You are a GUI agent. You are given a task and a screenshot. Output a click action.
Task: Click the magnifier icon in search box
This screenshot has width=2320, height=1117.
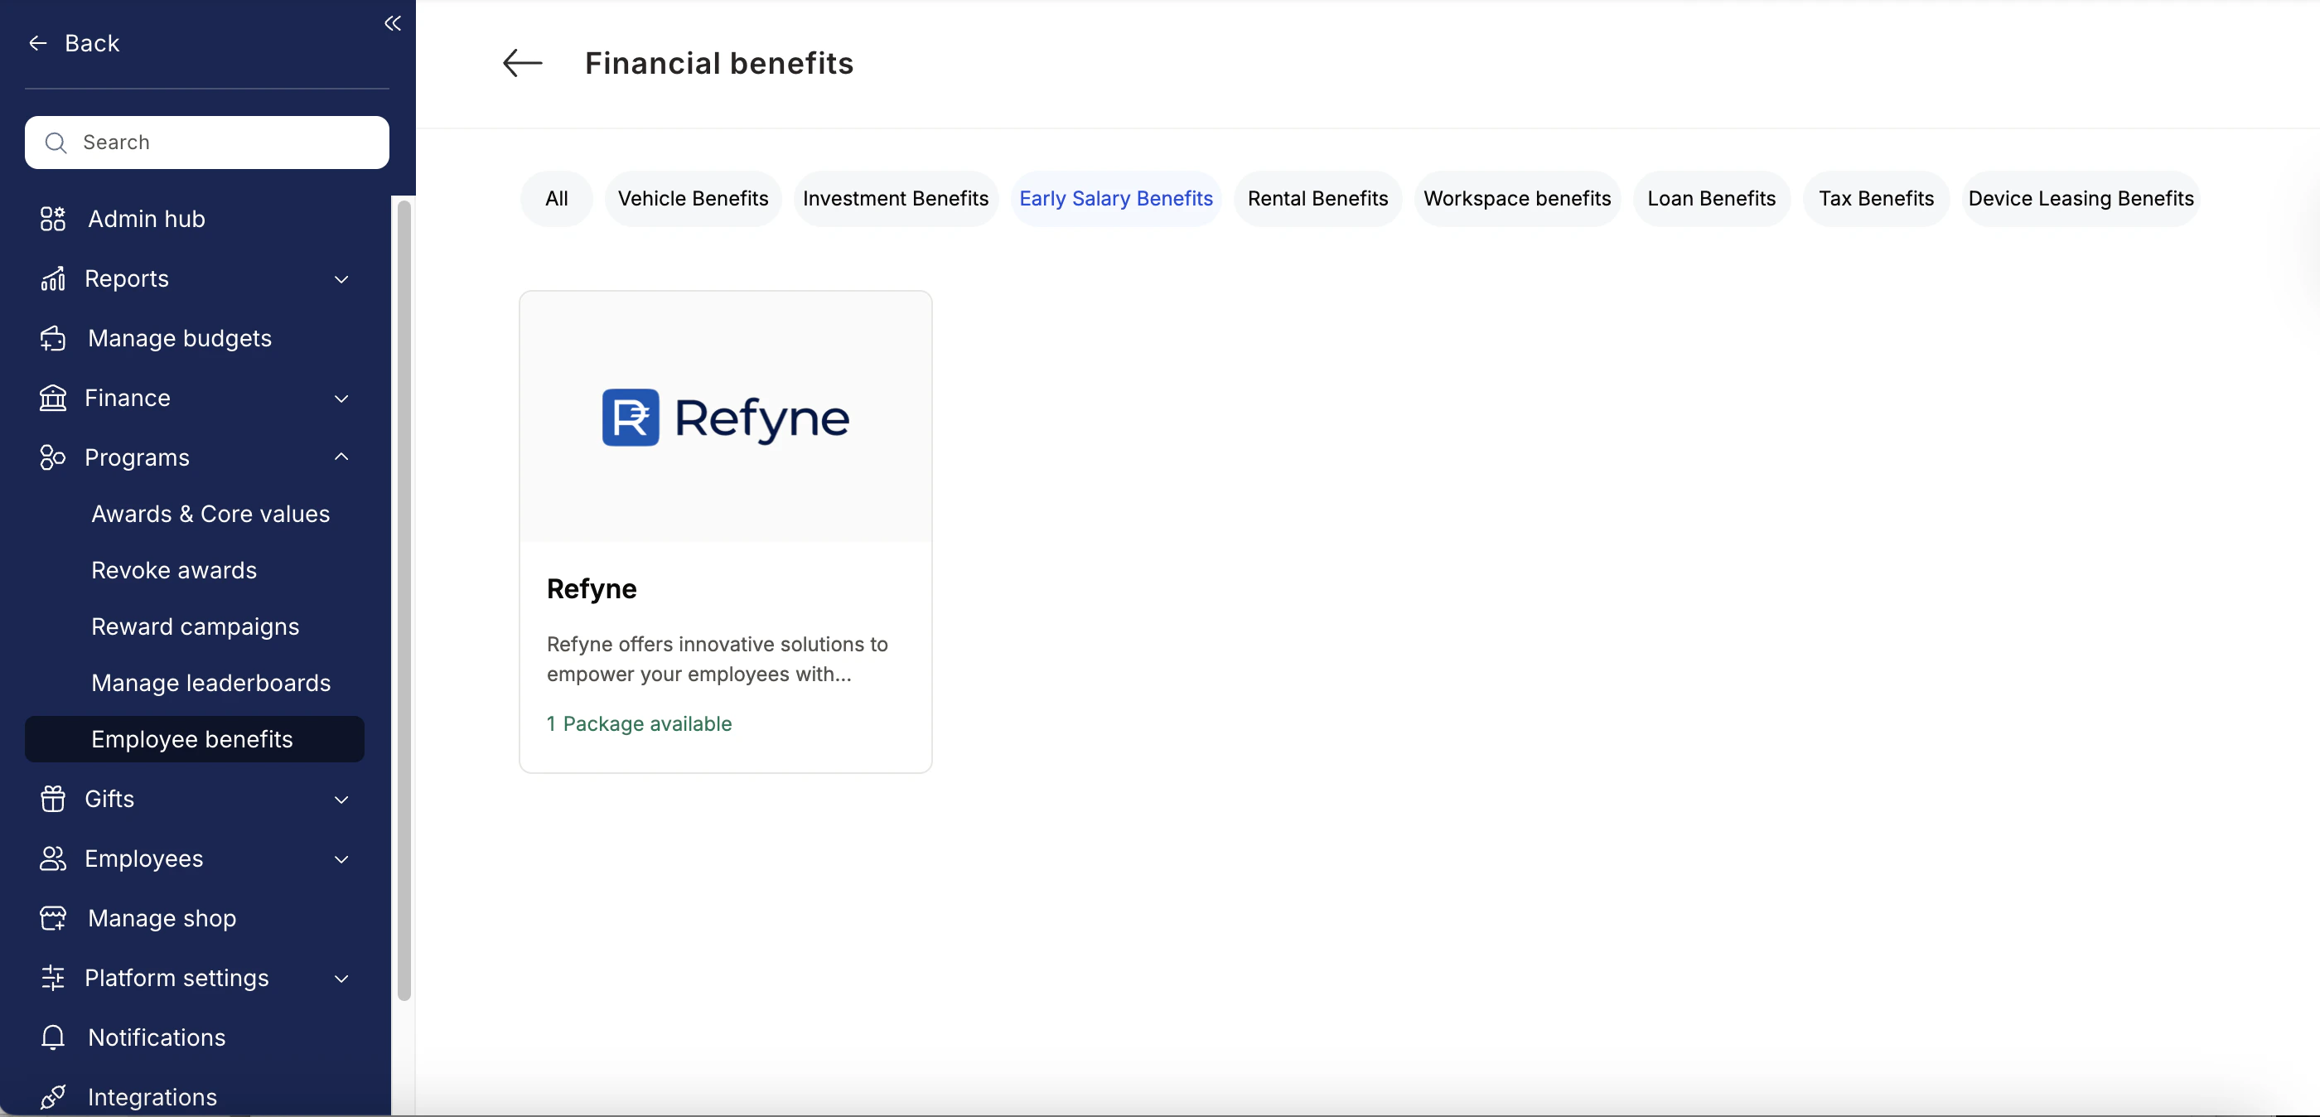56,143
